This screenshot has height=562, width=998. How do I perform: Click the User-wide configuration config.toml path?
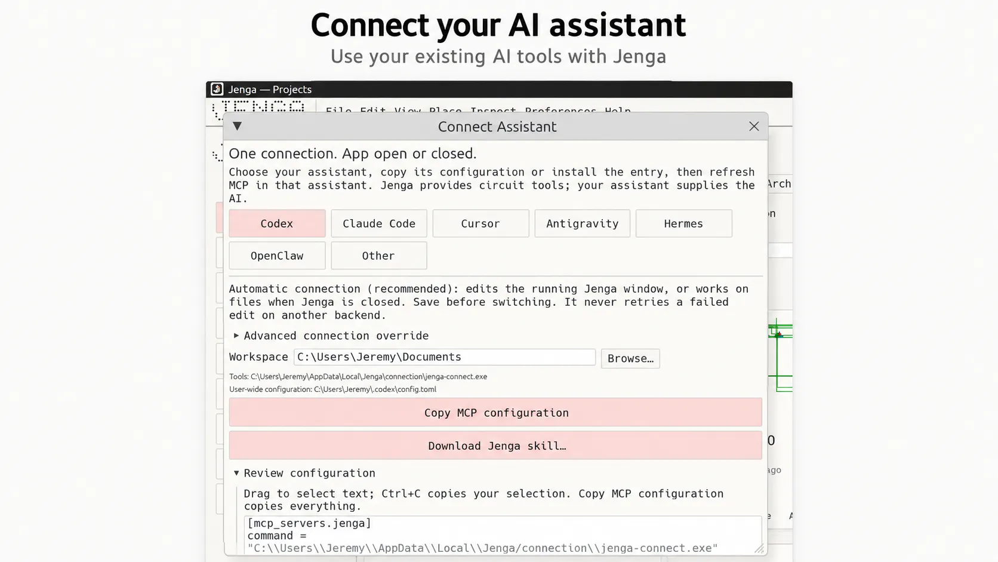332,389
